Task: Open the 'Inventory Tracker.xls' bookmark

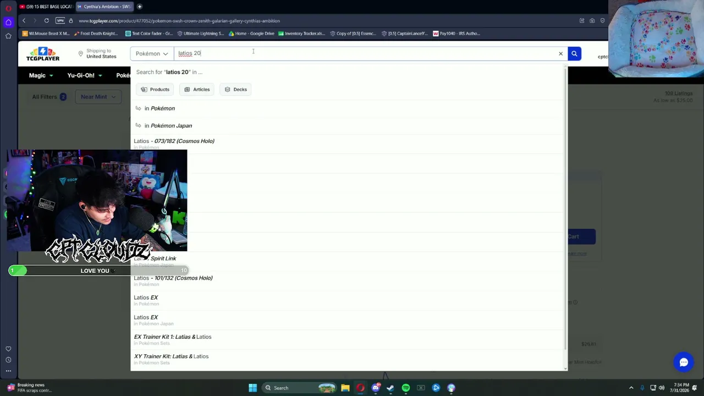Action: pos(301,34)
